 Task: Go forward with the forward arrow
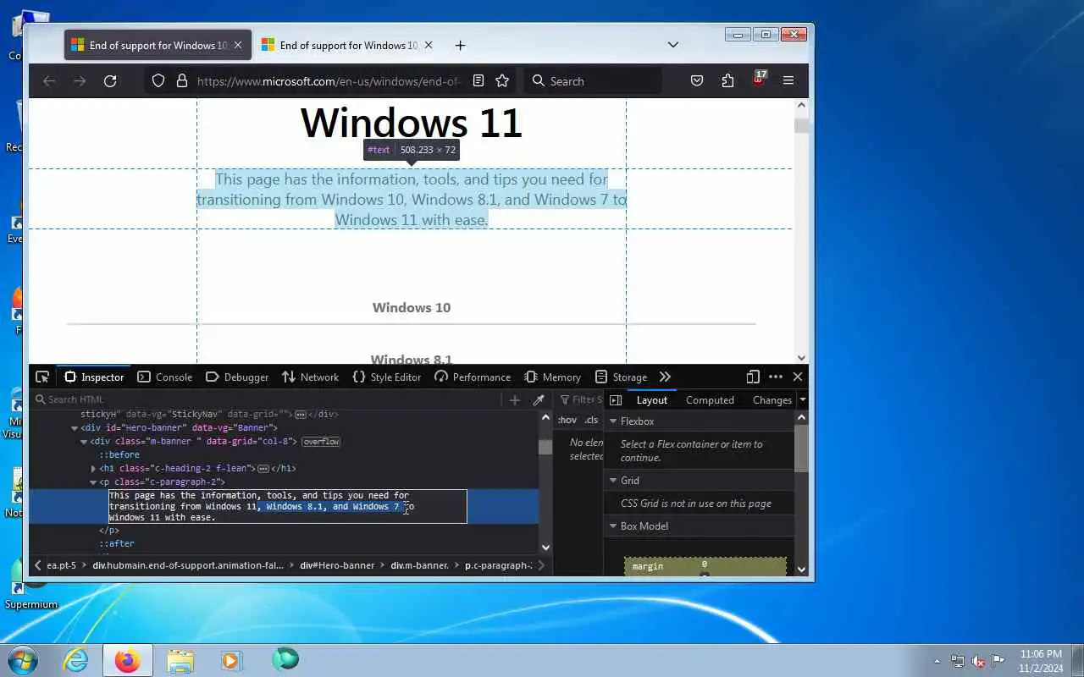[80, 81]
